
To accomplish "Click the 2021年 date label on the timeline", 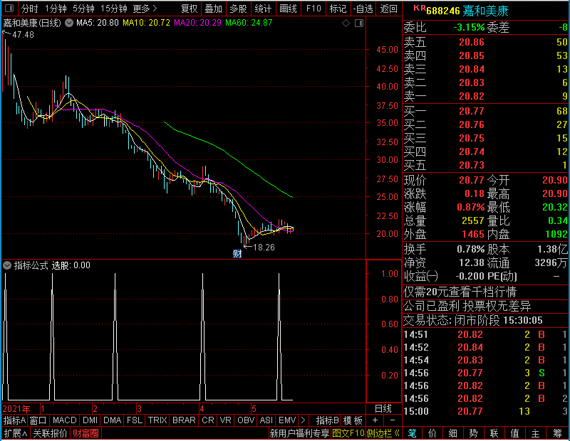I will coord(16,409).
